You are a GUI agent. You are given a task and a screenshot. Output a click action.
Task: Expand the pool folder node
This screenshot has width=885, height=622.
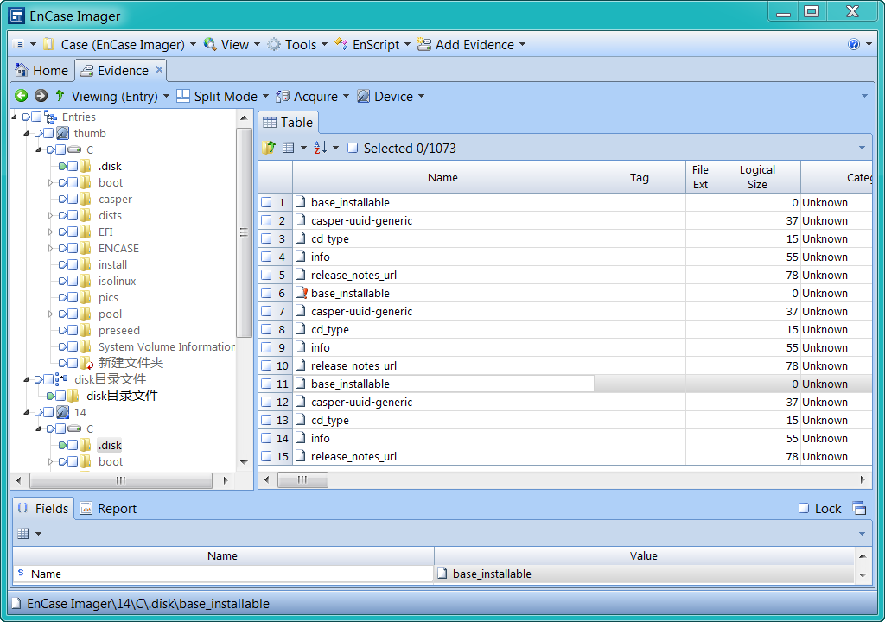click(50, 314)
